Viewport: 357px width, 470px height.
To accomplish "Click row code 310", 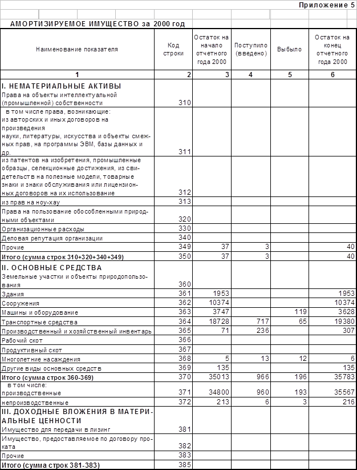I will (x=185, y=103).
